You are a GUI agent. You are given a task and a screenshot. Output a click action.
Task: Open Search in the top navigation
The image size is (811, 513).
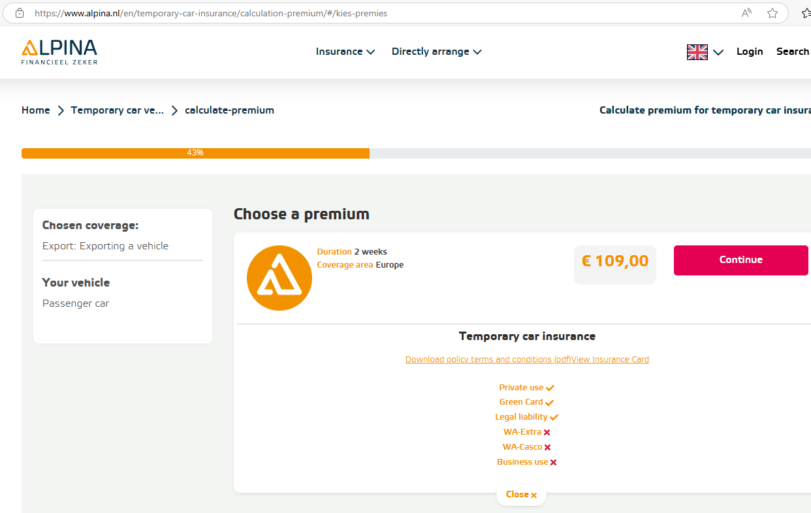792,52
